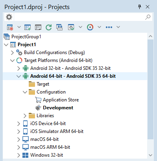This screenshot has width=157, height=161.
Task: Expand macOS 64-bit node
Action: pyautogui.click(x=18, y=139)
